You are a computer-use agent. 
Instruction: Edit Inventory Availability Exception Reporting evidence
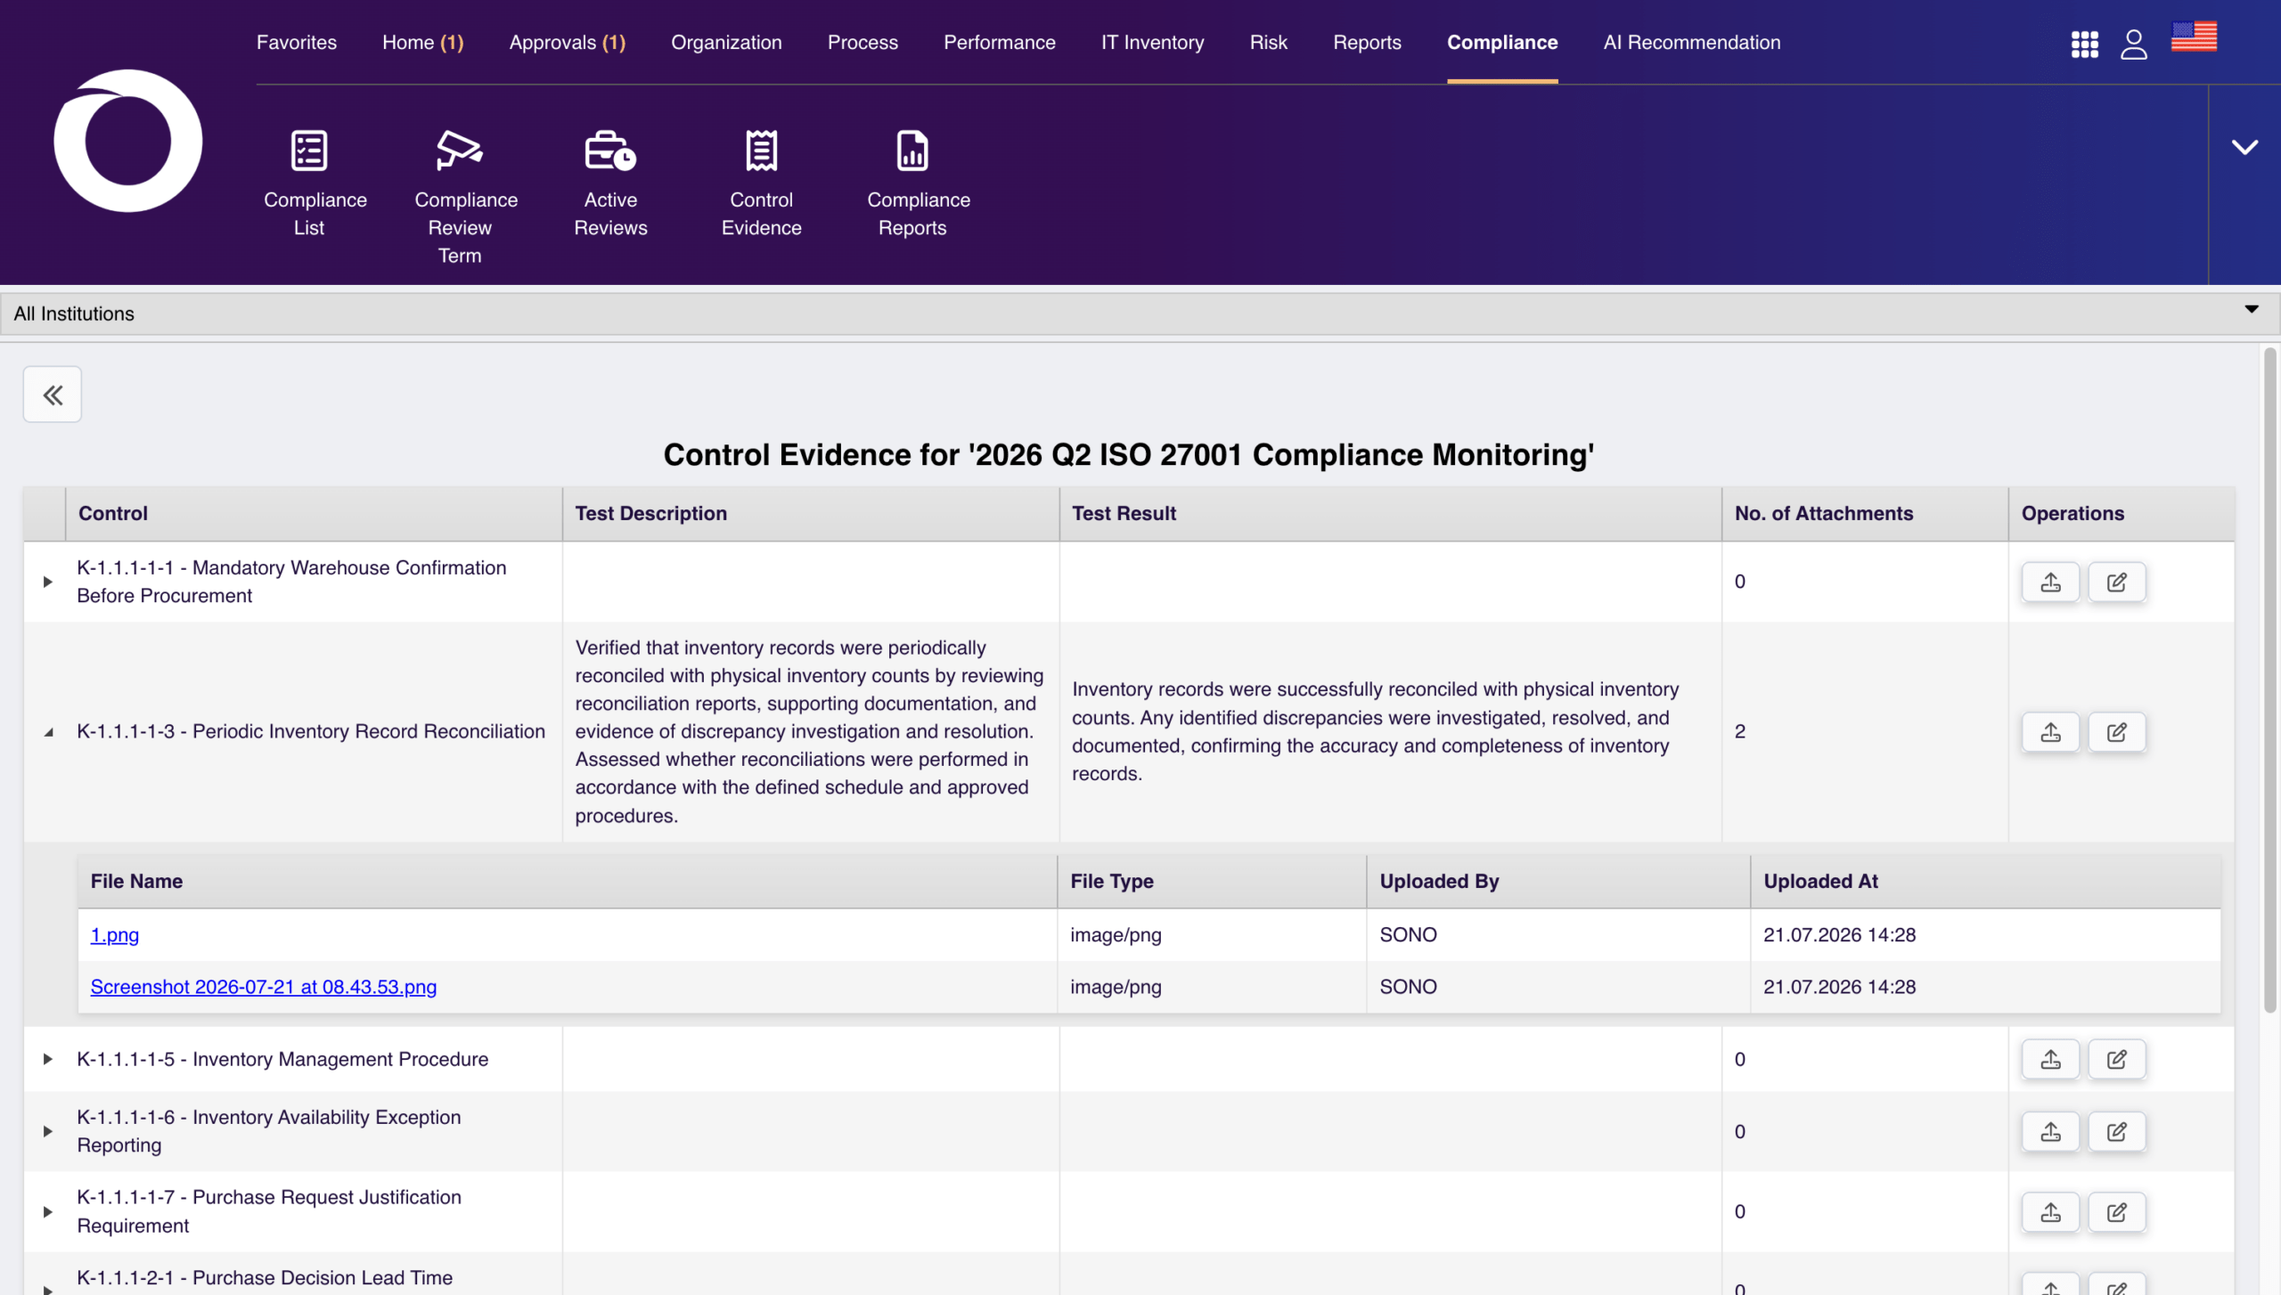coord(2117,1131)
